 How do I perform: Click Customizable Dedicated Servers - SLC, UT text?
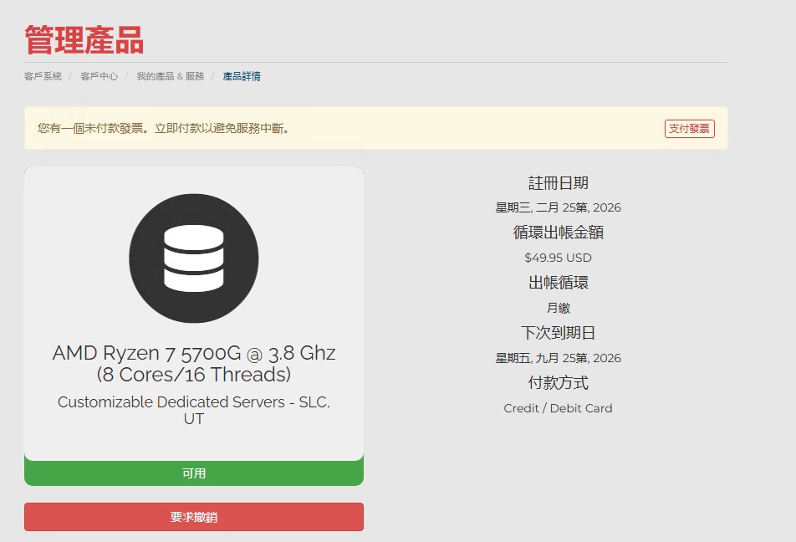(194, 410)
